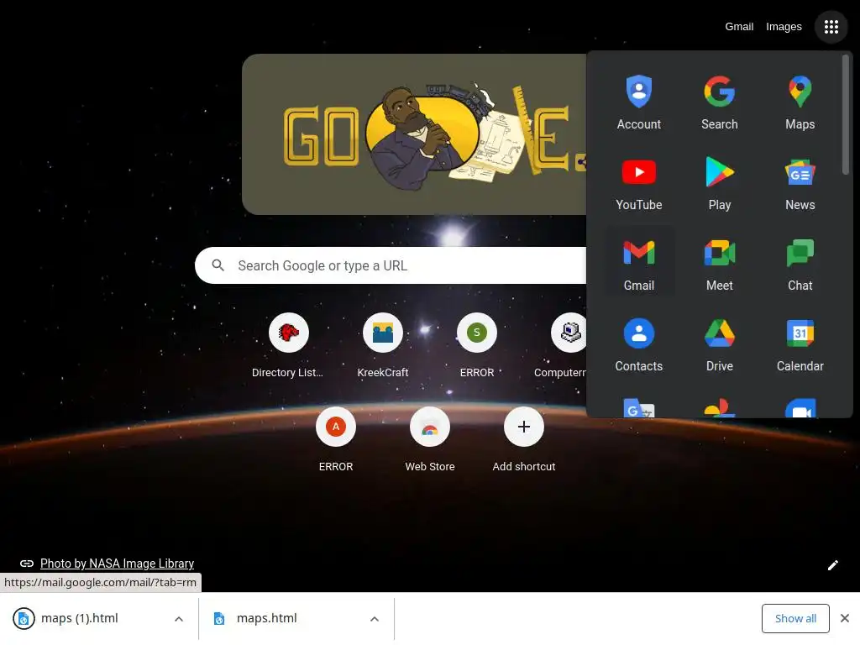860x645 pixels.
Task: Click Show all downloads button
Action: [794, 619]
